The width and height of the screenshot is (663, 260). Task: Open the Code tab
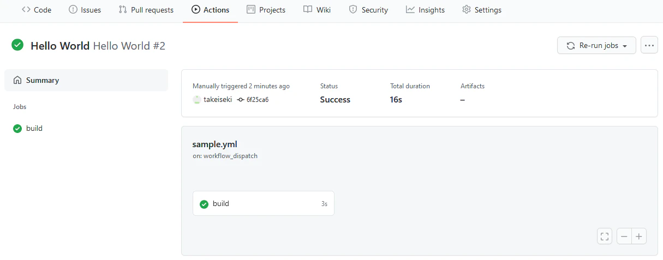point(37,10)
